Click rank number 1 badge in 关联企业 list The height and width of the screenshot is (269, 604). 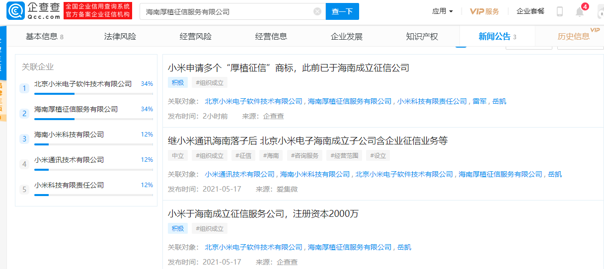coord(24,88)
